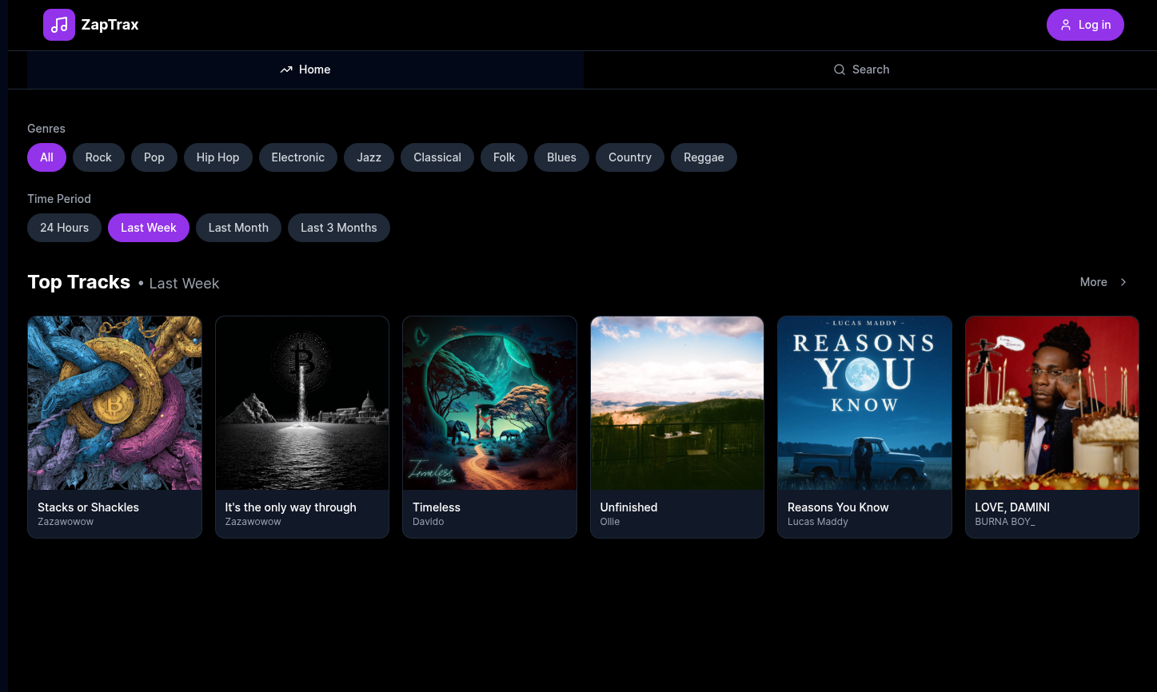Click the 'Reasons You Know' cover image
The image size is (1157, 692).
point(864,403)
